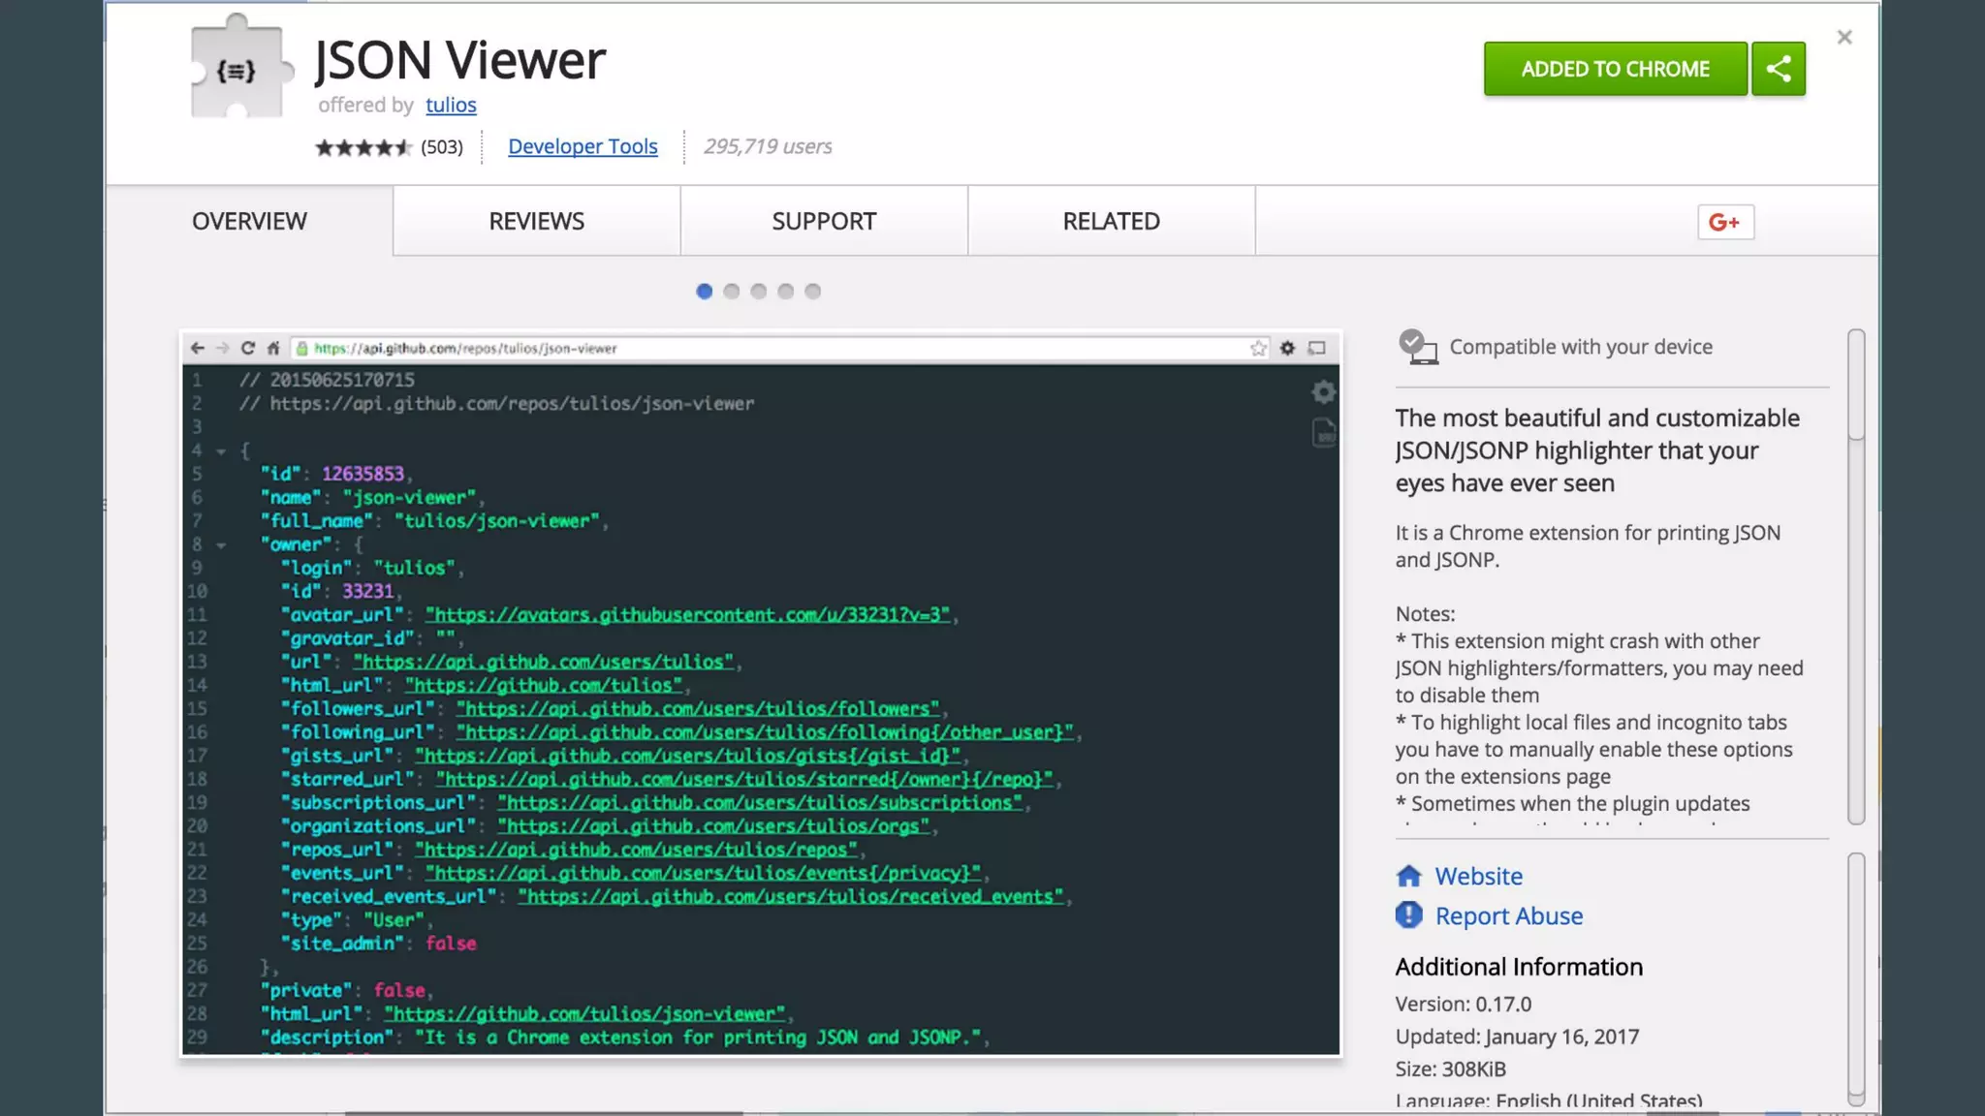Click the share icon button
This screenshot has width=1985, height=1116.
(x=1778, y=69)
